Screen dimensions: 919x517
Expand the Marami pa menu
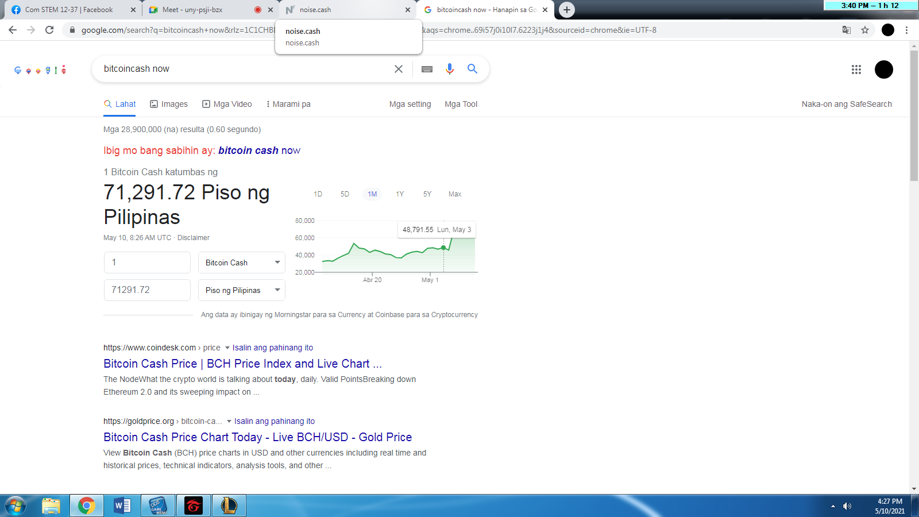(x=288, y=104)
